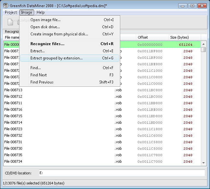Select row File 008713
210x189 pixels.
pyautogui.click(x=102, y=90)
